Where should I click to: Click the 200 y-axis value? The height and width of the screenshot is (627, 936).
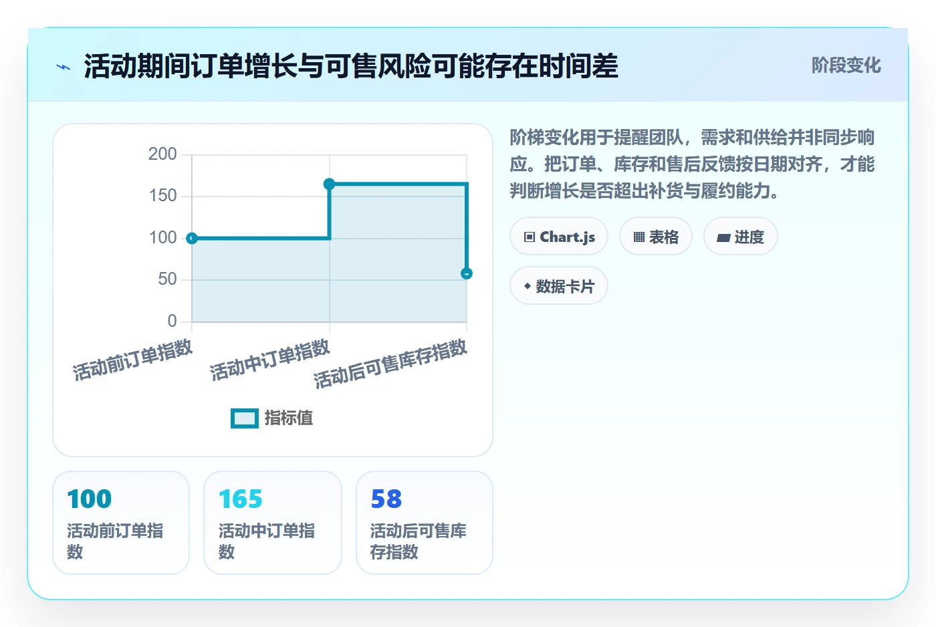pos(162,154)
